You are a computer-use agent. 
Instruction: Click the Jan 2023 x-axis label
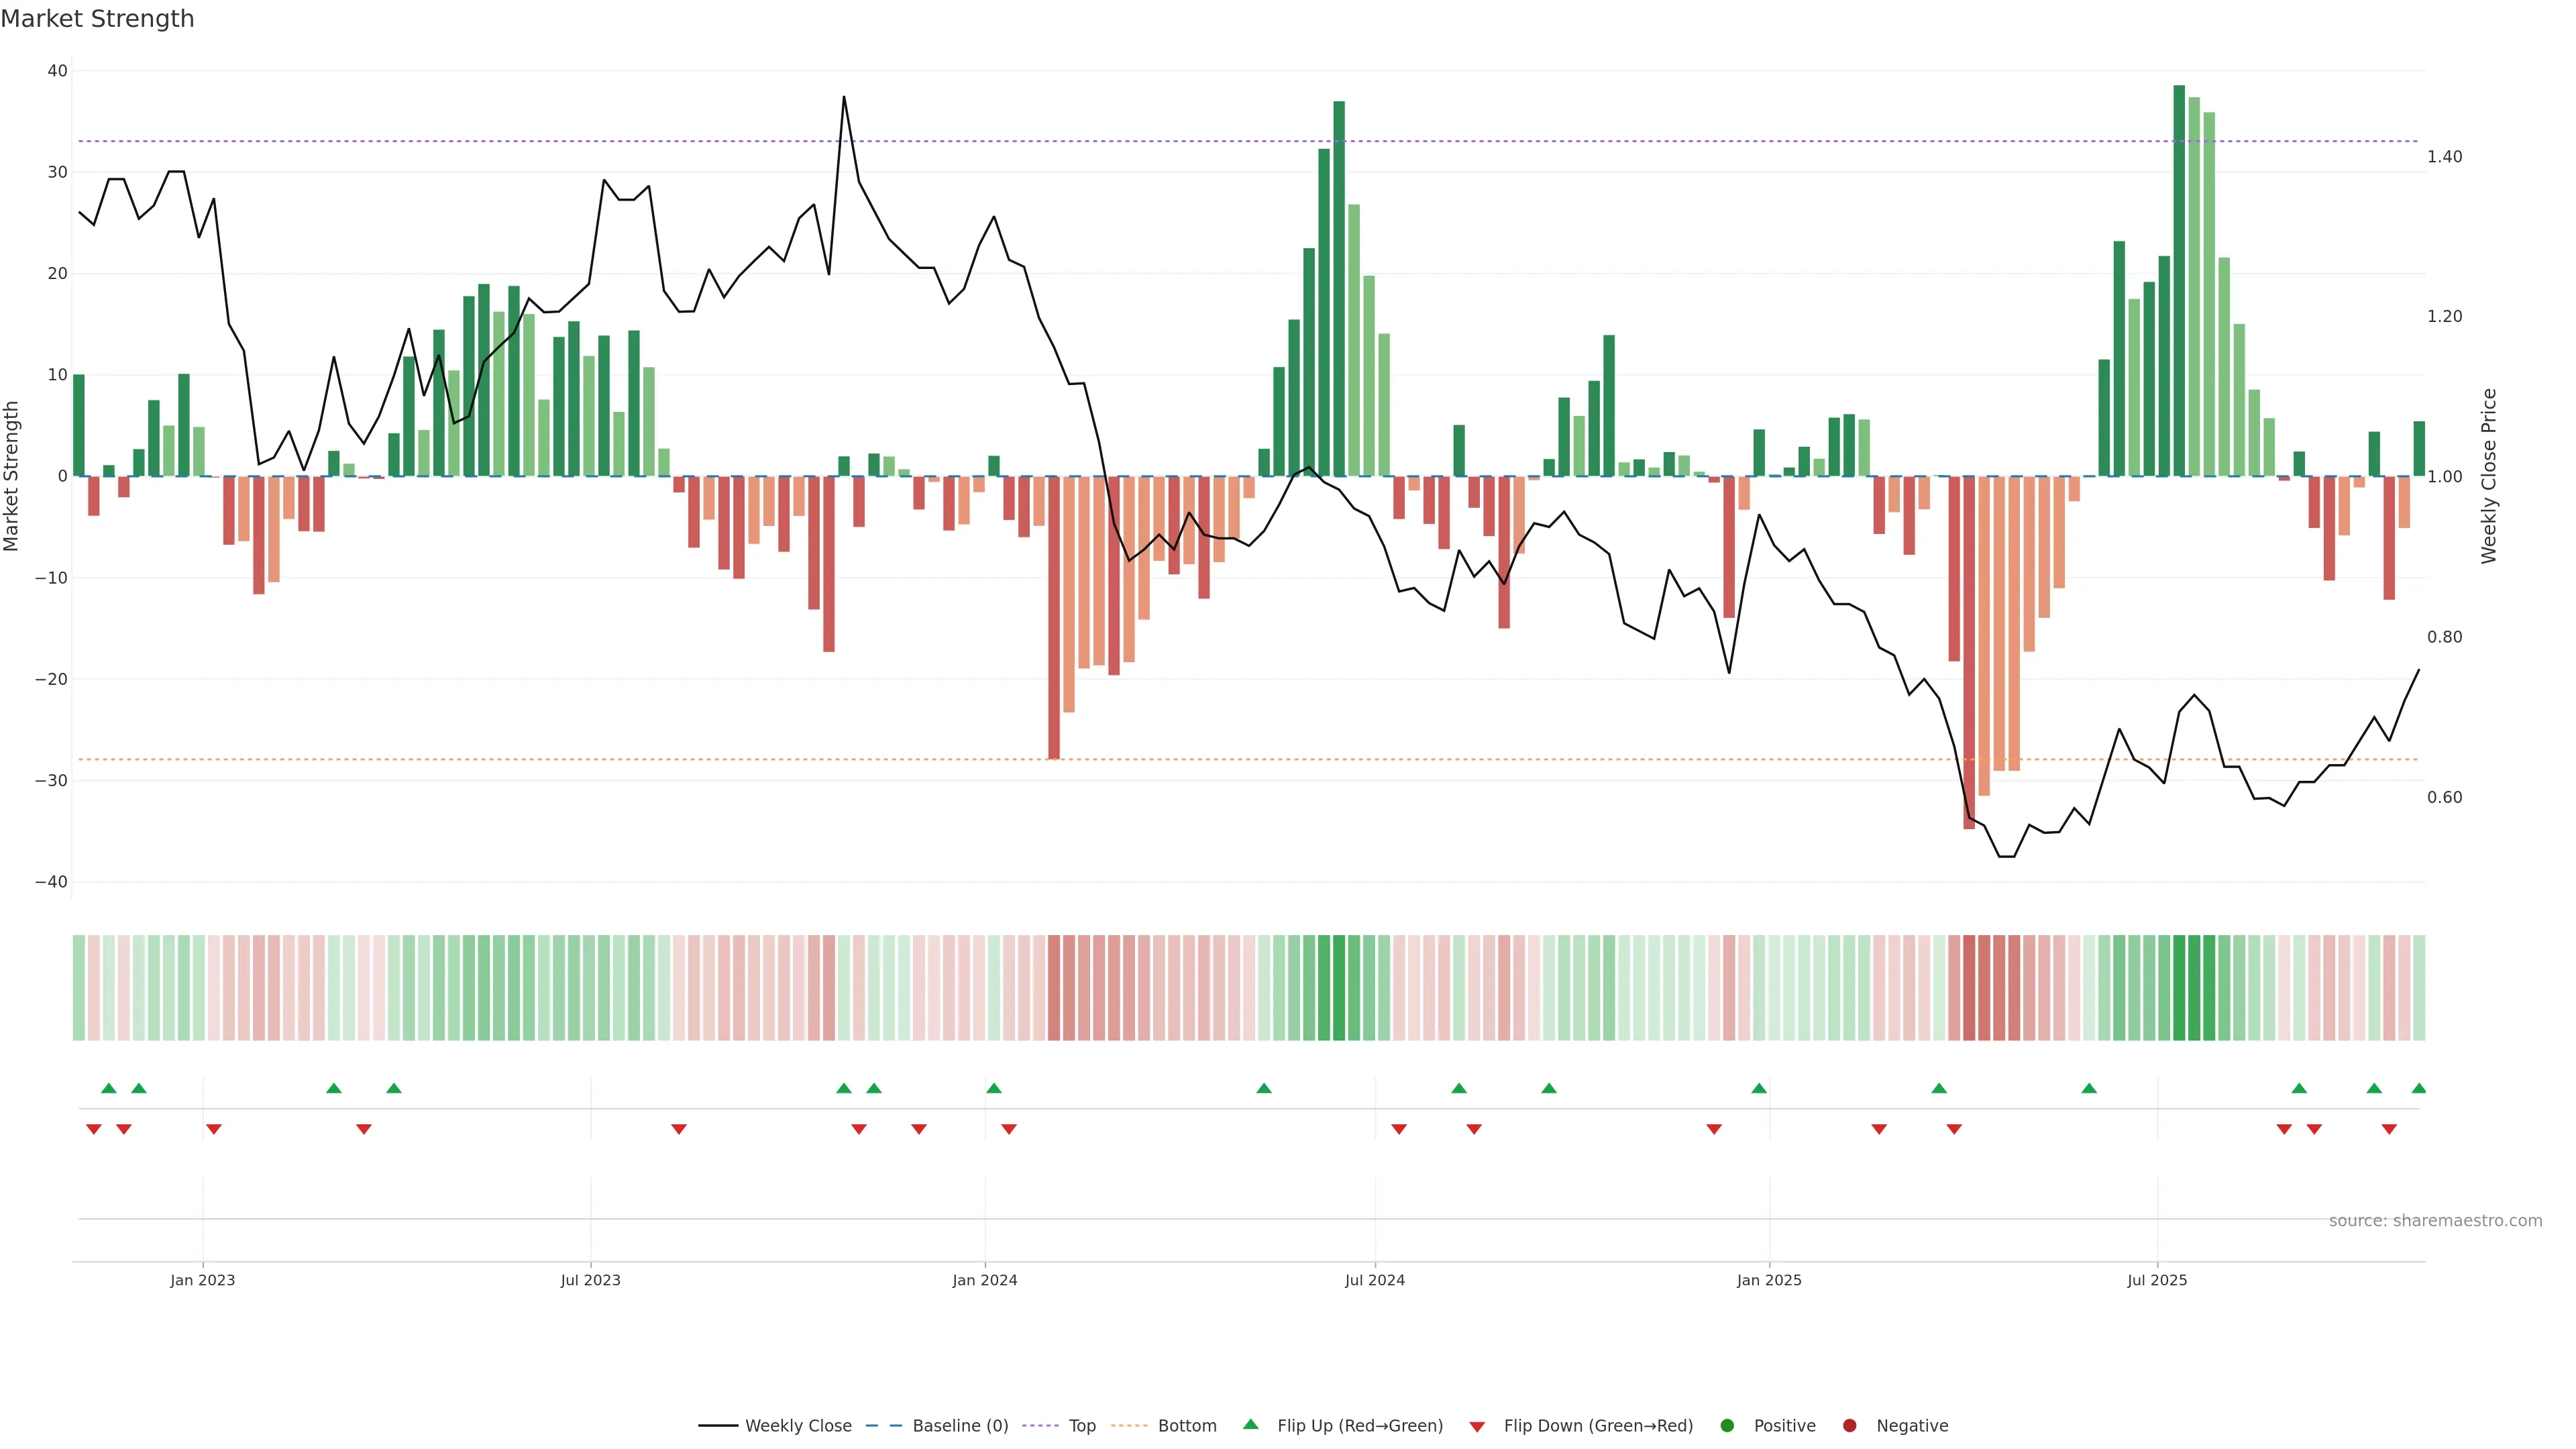click(x=202, y=1280)
